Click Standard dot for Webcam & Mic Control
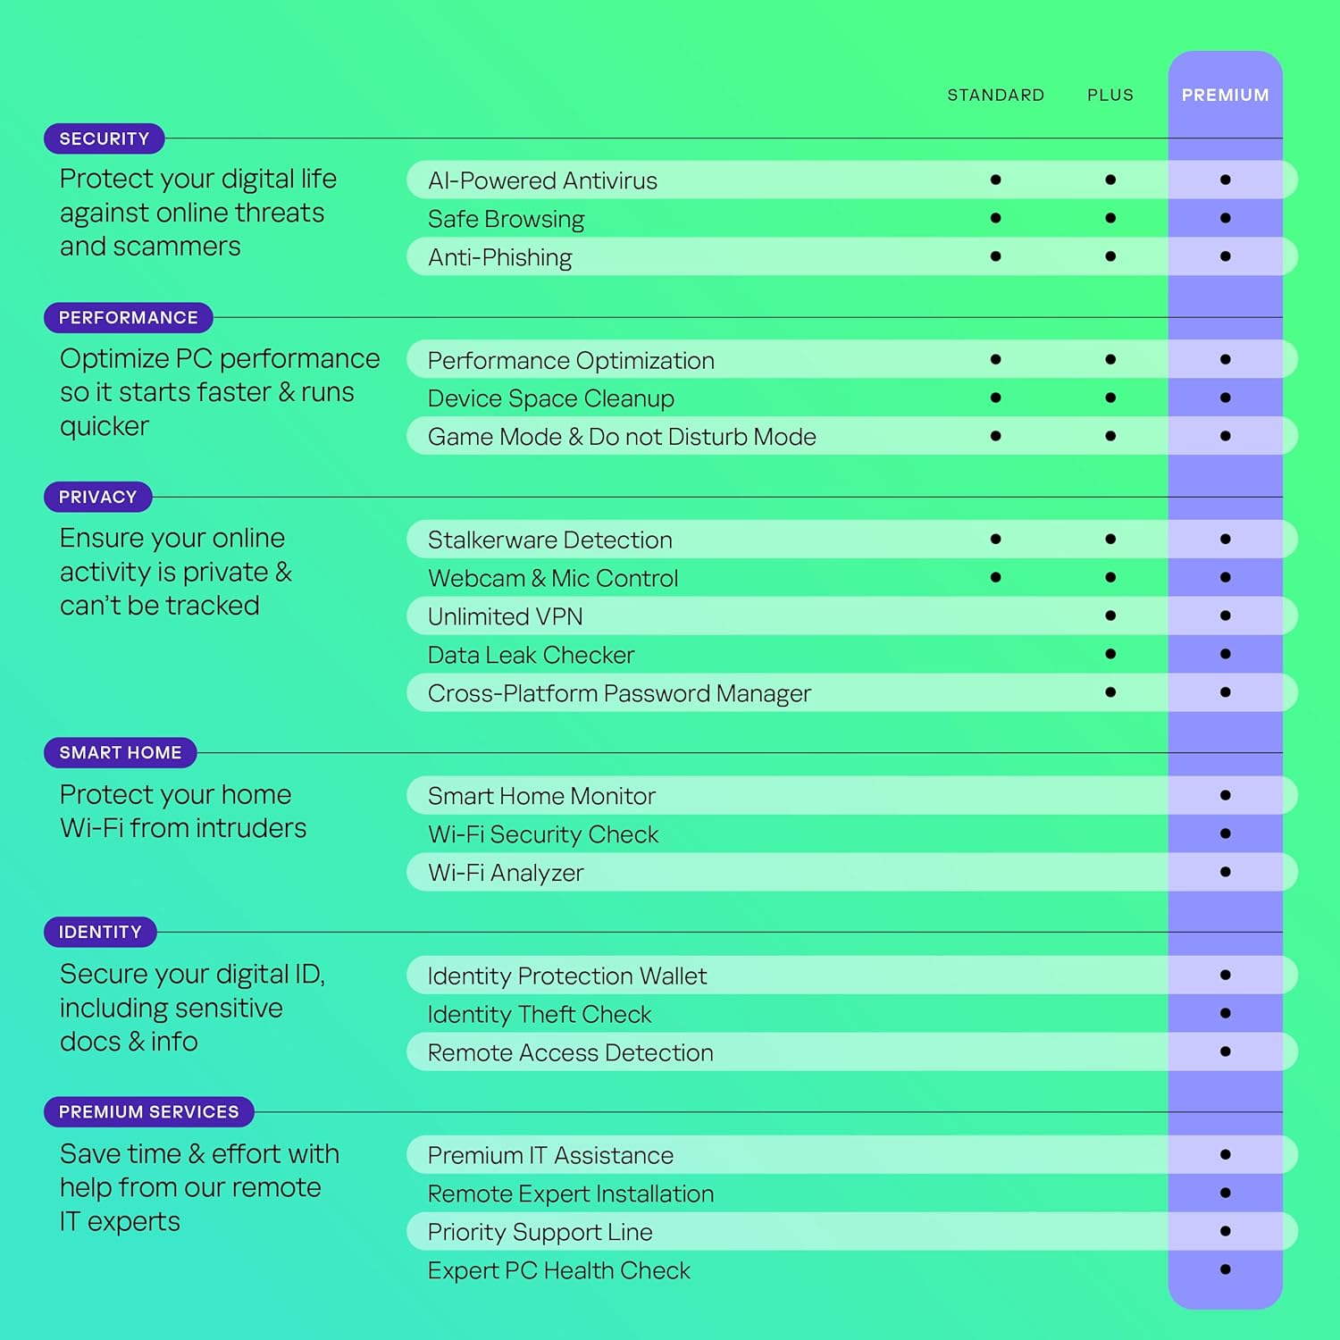Image resolution: width=1340 pixels, height=1340 pixels. point(995,577)
